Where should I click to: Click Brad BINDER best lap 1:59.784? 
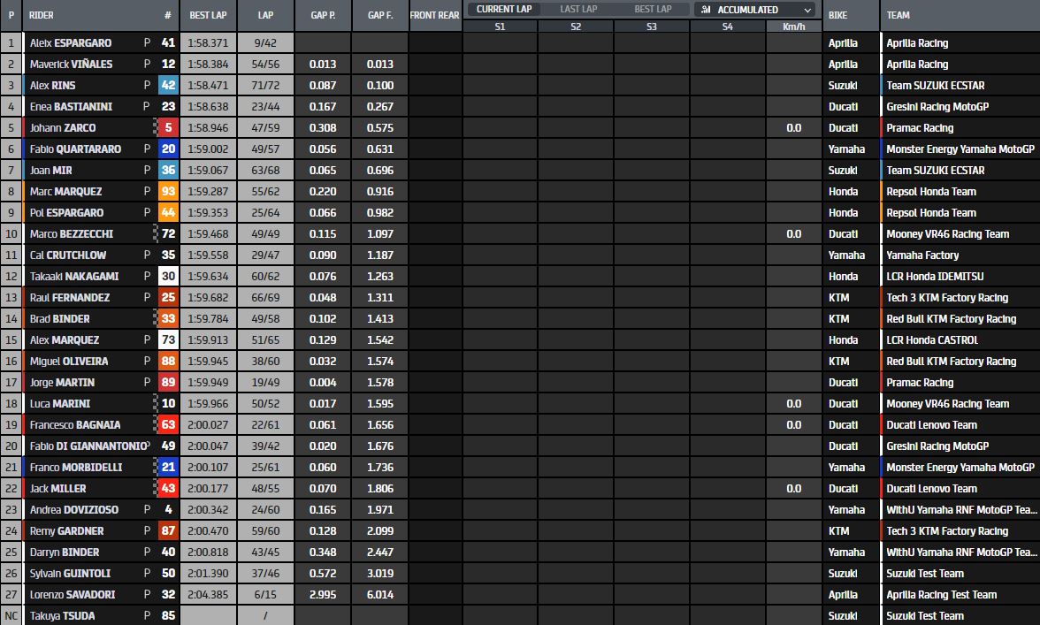(208, 319)
